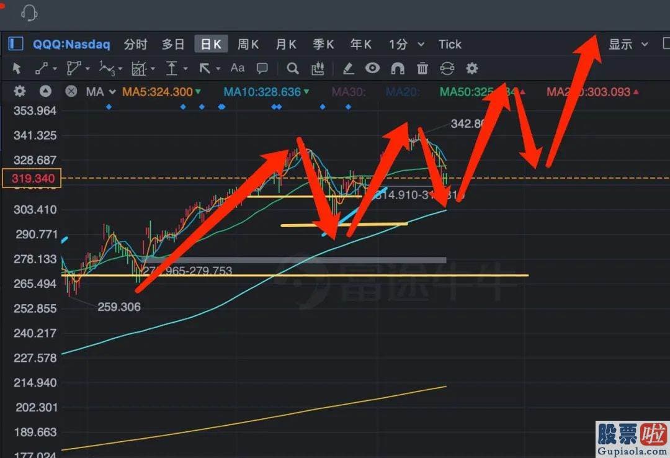Toggle drawings visibility with the eye icon
Viewport: 670px width, 458px height.
point(372,68)
